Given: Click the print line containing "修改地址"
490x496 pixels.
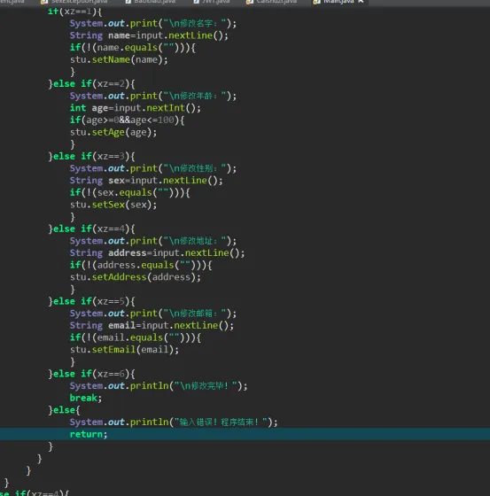Looking at the screenshot, I should 153,241.
